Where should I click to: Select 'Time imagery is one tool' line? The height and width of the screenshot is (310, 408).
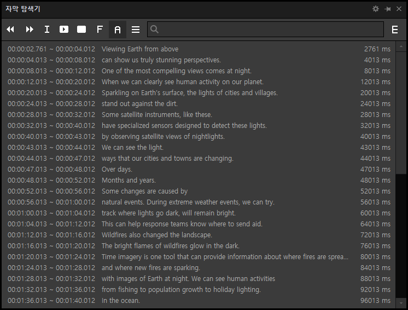pos(225,256)
